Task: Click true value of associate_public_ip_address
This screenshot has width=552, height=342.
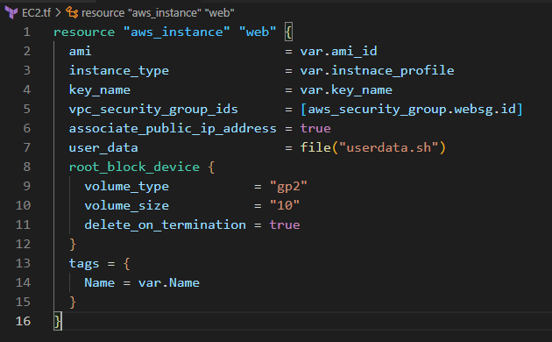Action: coord(315,129)
